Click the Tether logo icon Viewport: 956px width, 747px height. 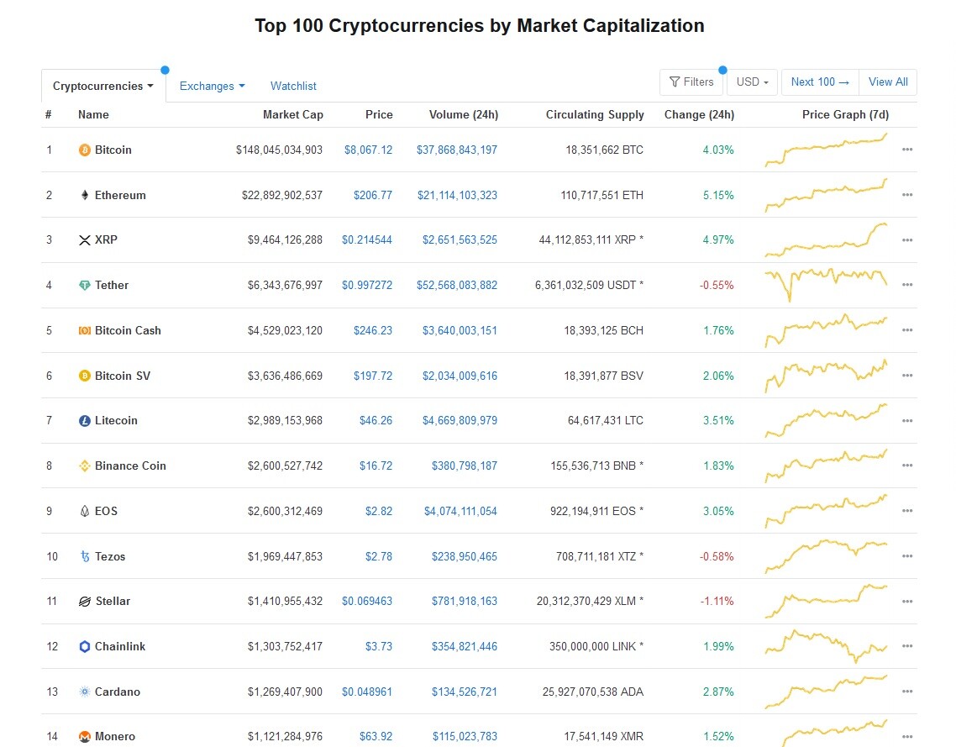85,286
